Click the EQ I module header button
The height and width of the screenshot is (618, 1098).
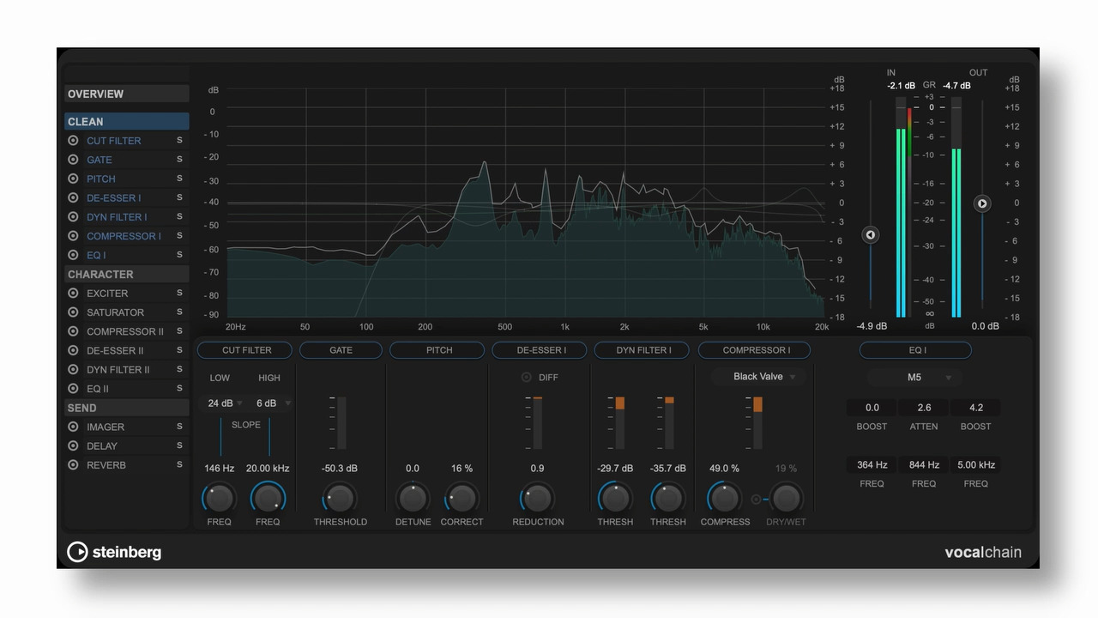(915, 350)
